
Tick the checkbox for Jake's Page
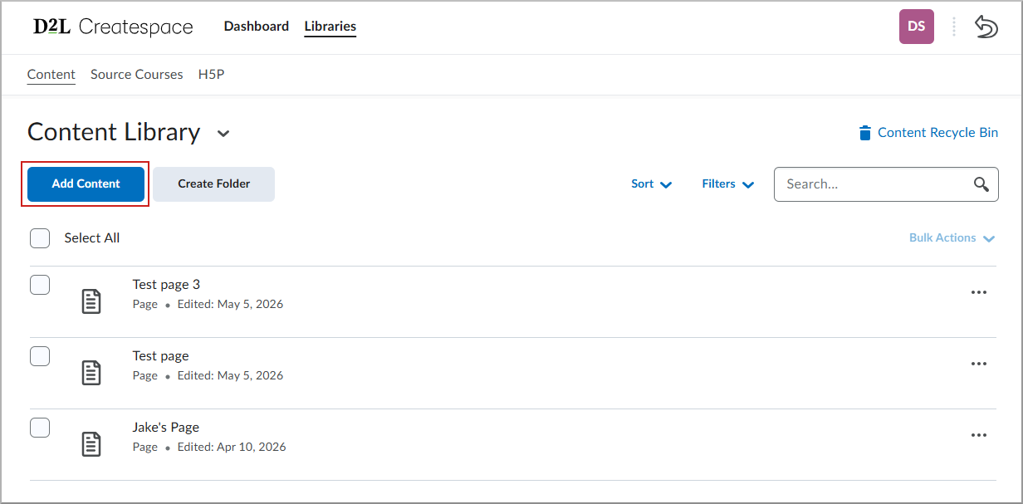click(x=40, y=428)
